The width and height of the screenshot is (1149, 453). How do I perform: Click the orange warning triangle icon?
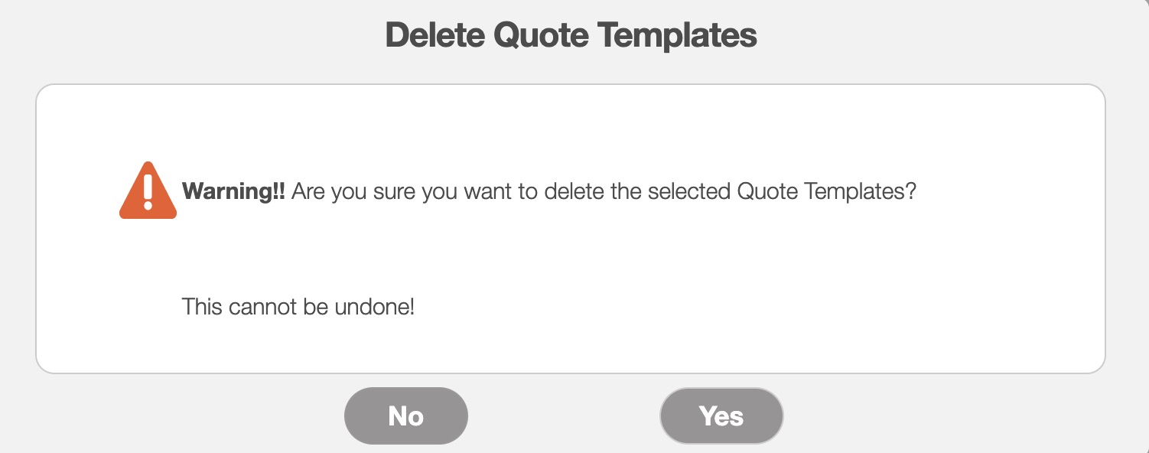(148, 191)
